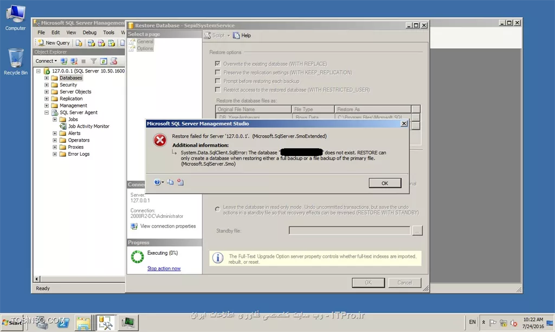555x332 pixels.
Task: Click show technical details icon in error dialog
Action: pyautogui.click(x=180, y=182)
